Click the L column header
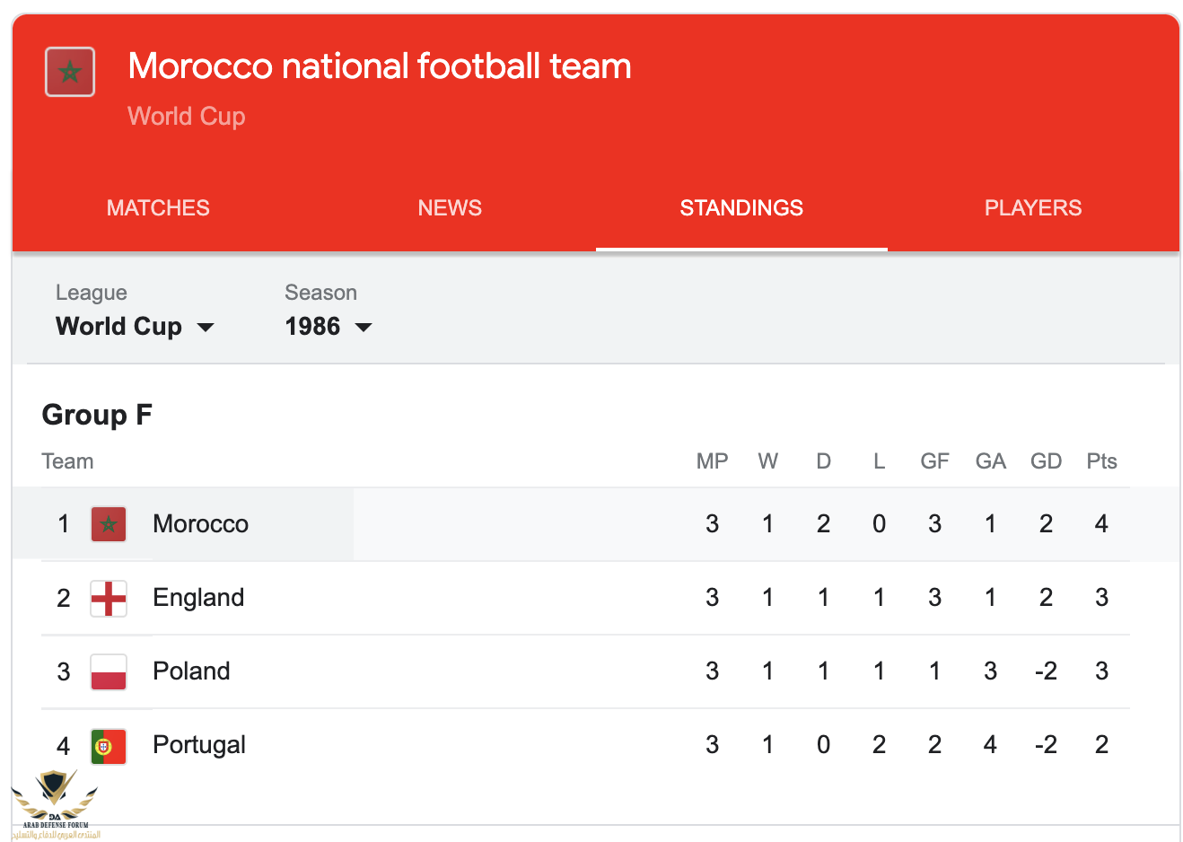 pos(879,461)
